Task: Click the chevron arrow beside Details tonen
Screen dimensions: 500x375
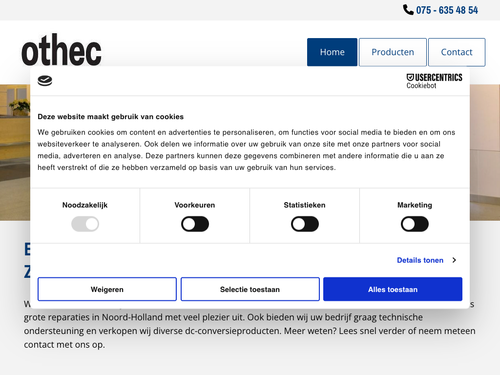Action: coord(454,260)
